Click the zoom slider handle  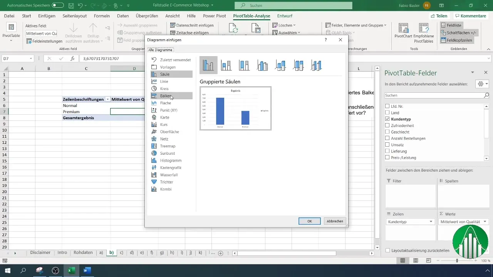pos(457,261)
